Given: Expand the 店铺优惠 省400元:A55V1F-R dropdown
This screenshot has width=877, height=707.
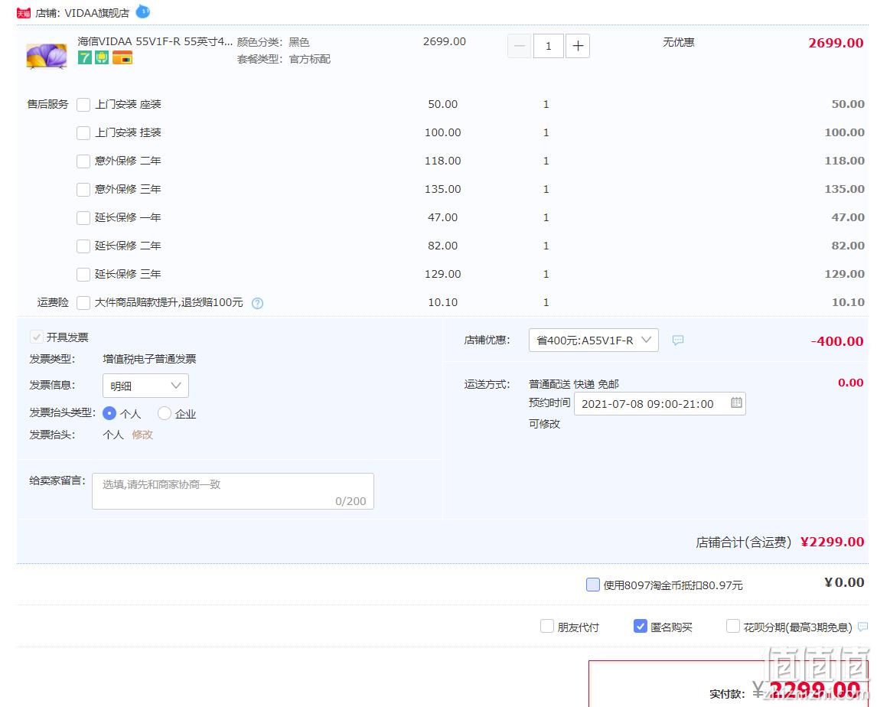Looking at the screenshot, I should tap(593, 340).
